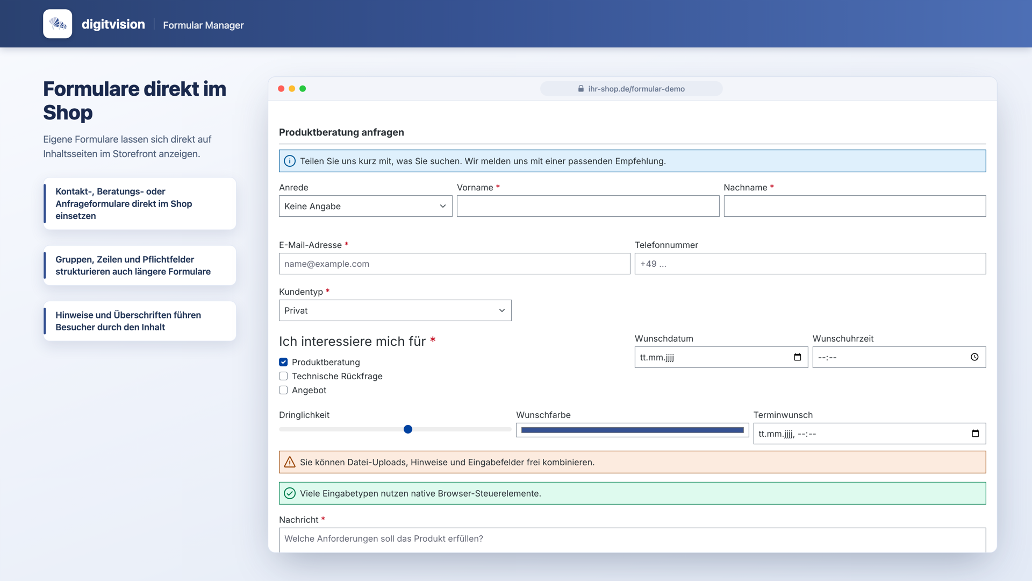Click the yellow window dot
The image size is (1032, 581).
(292, 89)
